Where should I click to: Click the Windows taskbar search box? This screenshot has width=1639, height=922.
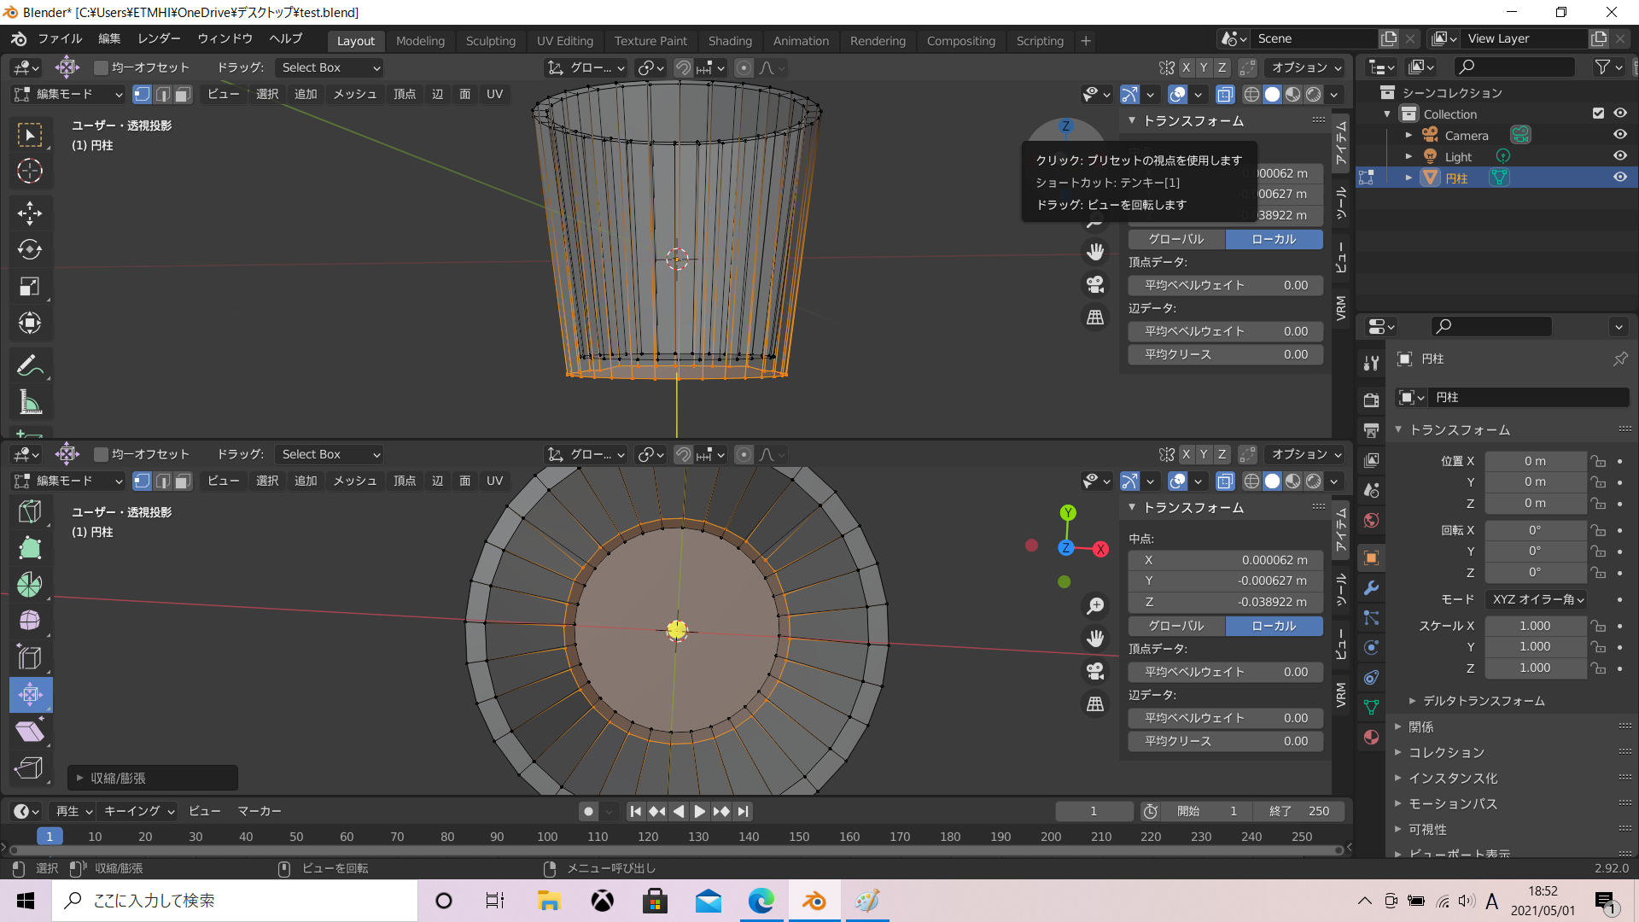point(235,901)
